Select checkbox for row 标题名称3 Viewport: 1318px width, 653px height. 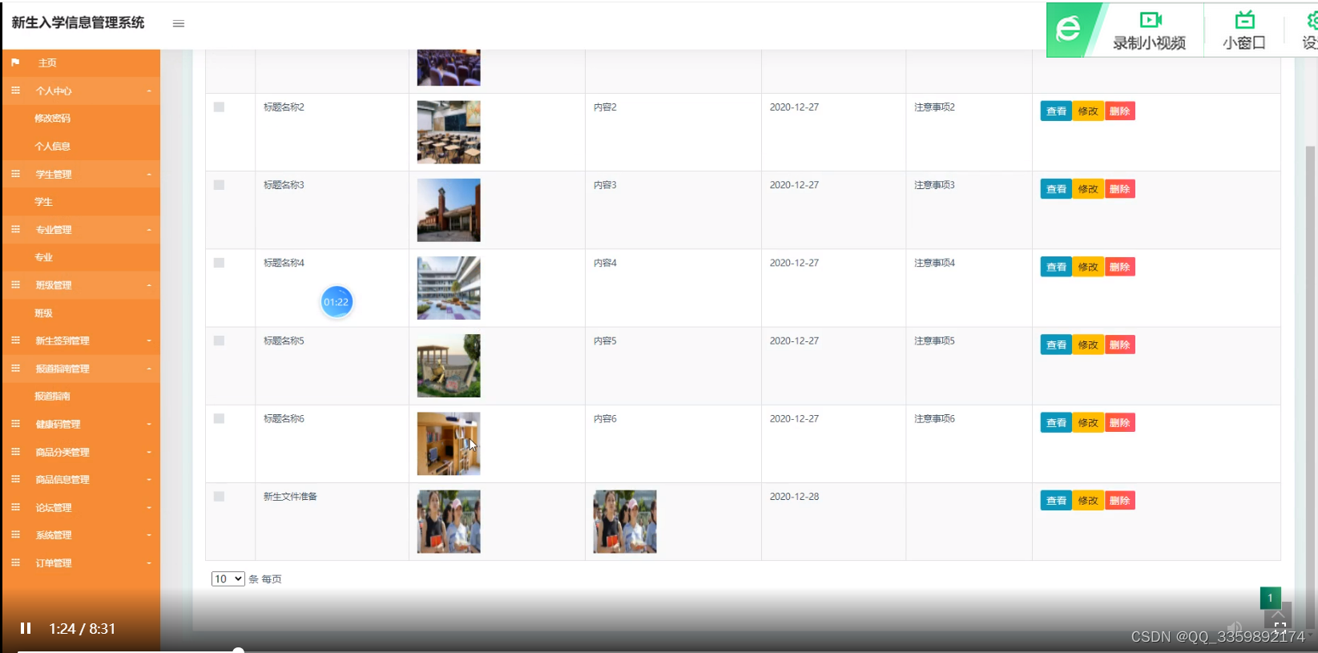click(x=219, y=185)
